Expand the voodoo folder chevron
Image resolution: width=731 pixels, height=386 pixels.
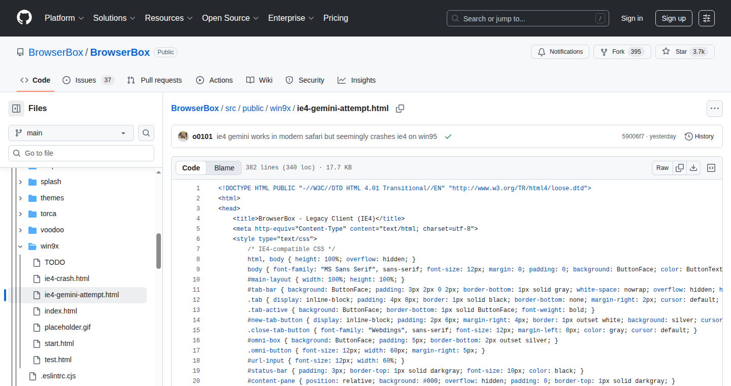coord(20,230)
